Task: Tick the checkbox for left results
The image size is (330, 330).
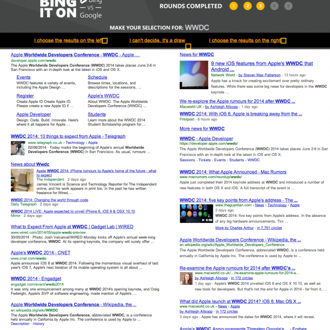Action: [105, 41]
